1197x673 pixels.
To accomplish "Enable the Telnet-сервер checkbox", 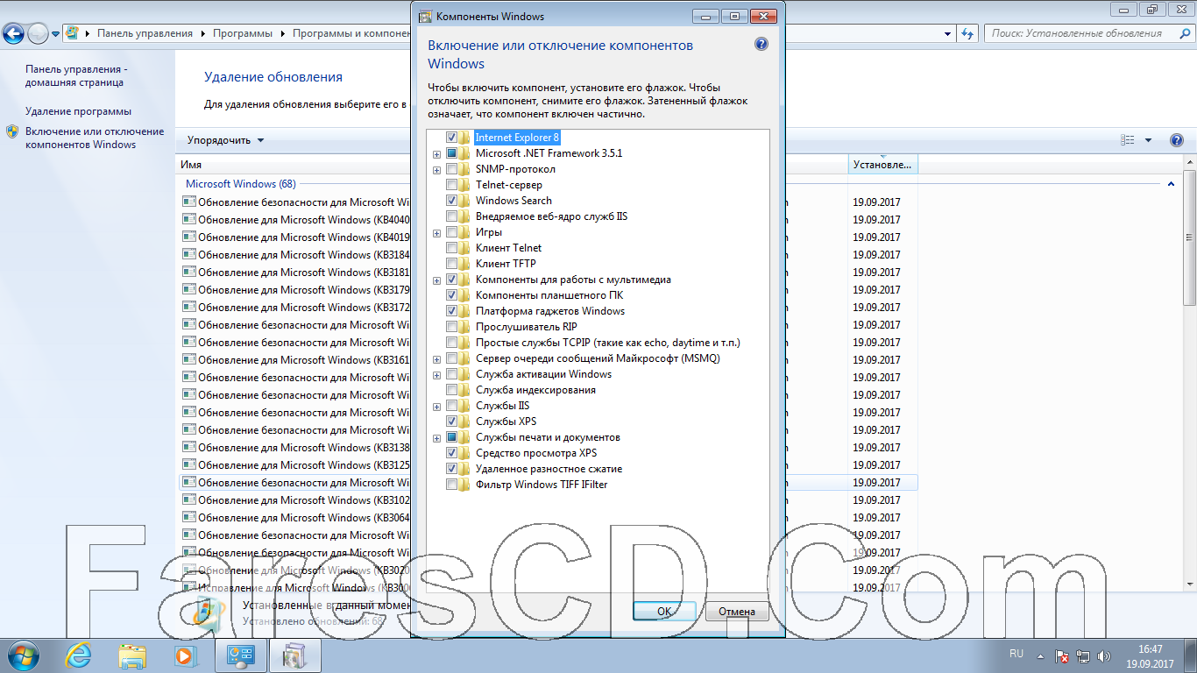I will [451, 185].
